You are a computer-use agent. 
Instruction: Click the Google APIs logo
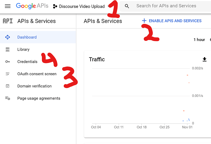point(32,6)
